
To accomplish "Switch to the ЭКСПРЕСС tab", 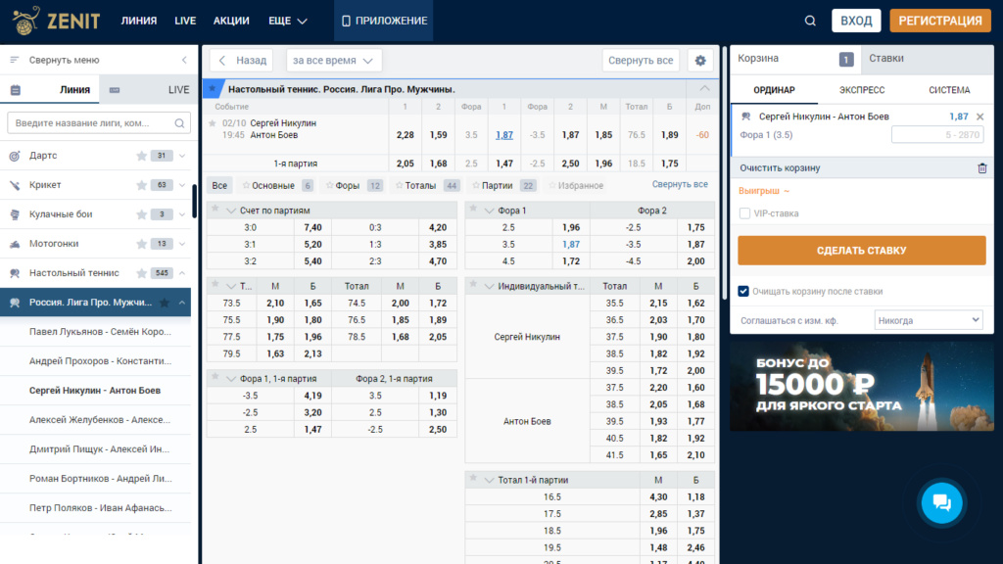I will (x=862, y=90).
